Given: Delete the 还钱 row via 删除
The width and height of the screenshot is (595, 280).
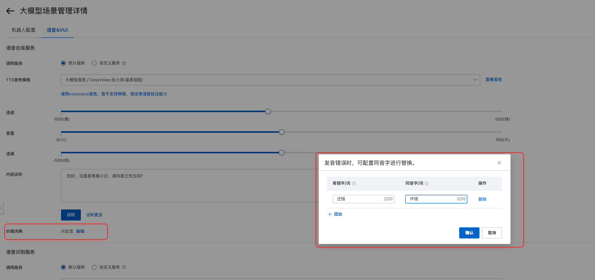Looking at the screenshot, I should click(x=482, y=199).
